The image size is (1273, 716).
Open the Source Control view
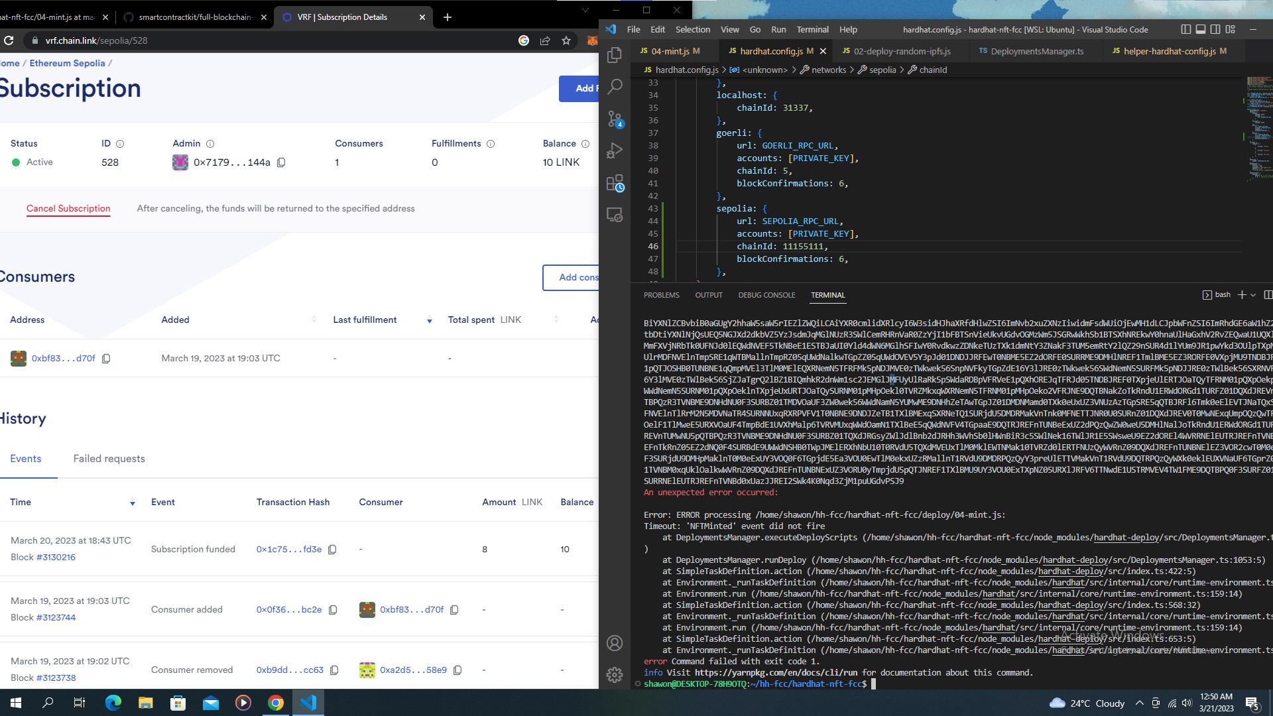pos(615,119)
